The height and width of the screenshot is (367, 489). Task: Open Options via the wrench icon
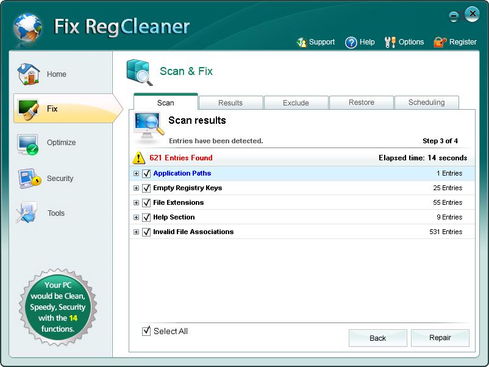point(390,42)
